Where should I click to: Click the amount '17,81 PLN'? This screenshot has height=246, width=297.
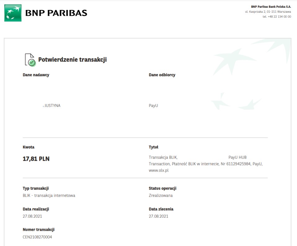click(36, 159)
